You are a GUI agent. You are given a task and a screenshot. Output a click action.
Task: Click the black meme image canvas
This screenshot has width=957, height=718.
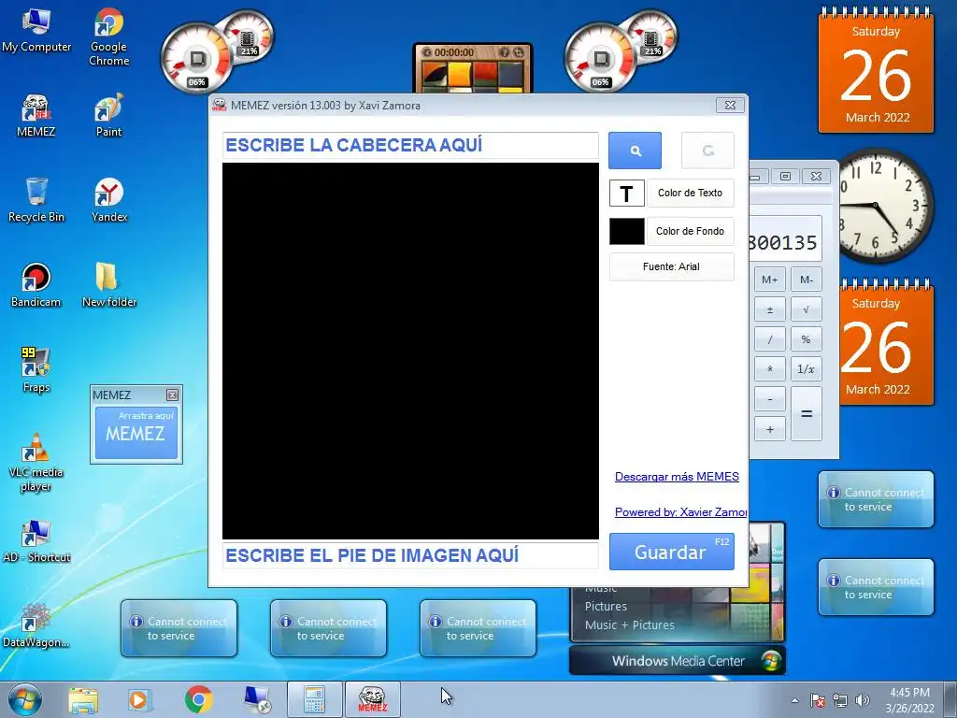[410, 351]
